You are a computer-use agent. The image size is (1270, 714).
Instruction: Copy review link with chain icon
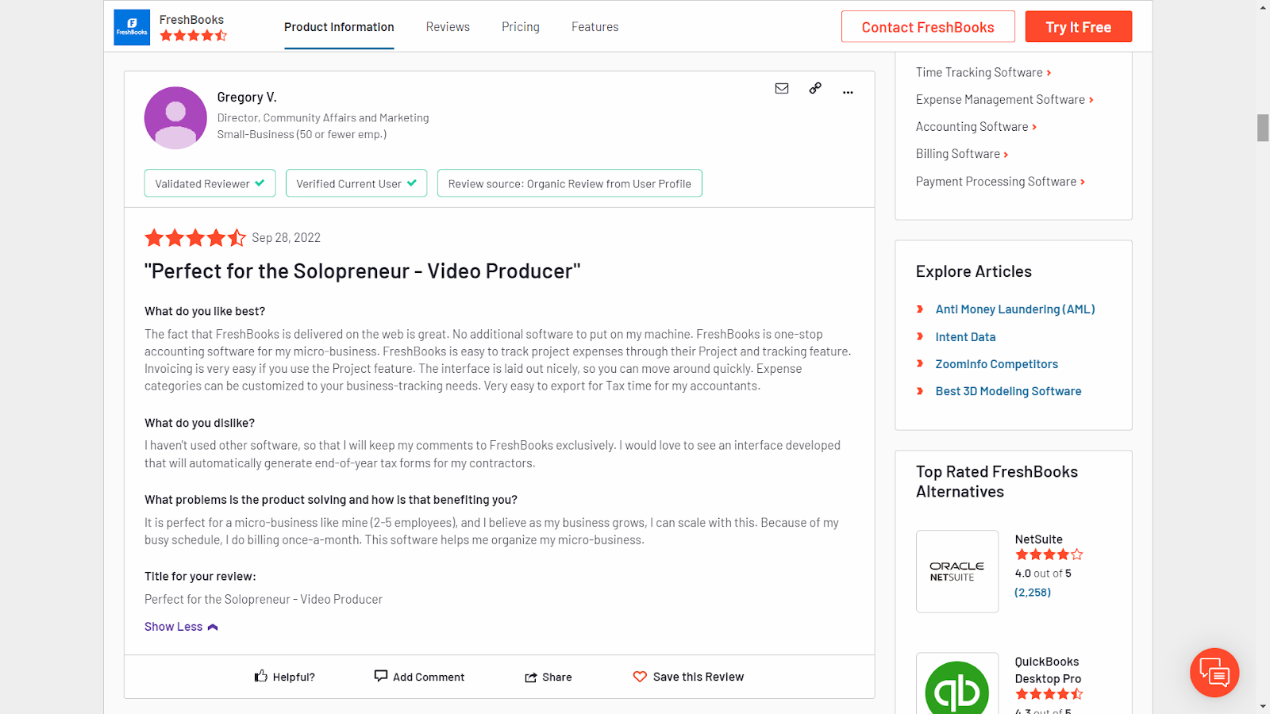pyautogui.click(x=815, y=88)
